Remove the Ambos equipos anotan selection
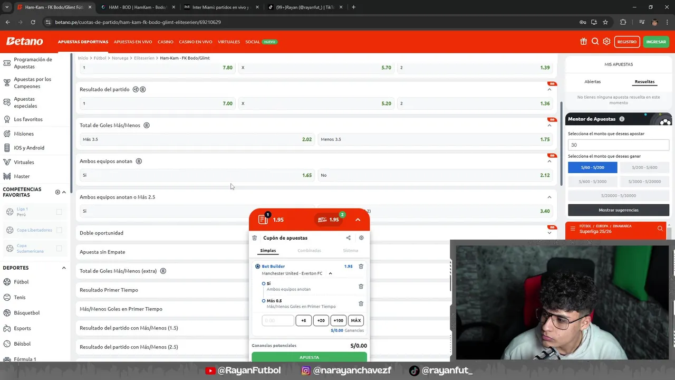This screenshot has height=380, width=675. tap(361, 286)
